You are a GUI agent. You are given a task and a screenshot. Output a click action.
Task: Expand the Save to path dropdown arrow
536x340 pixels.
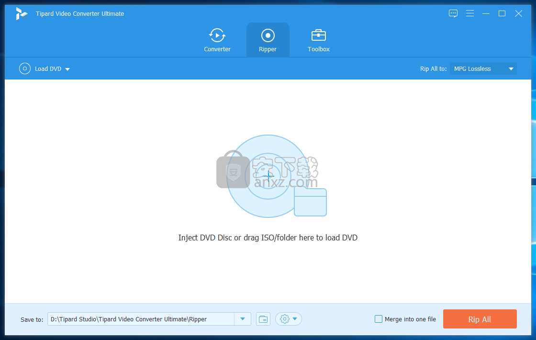click(243, 319)
